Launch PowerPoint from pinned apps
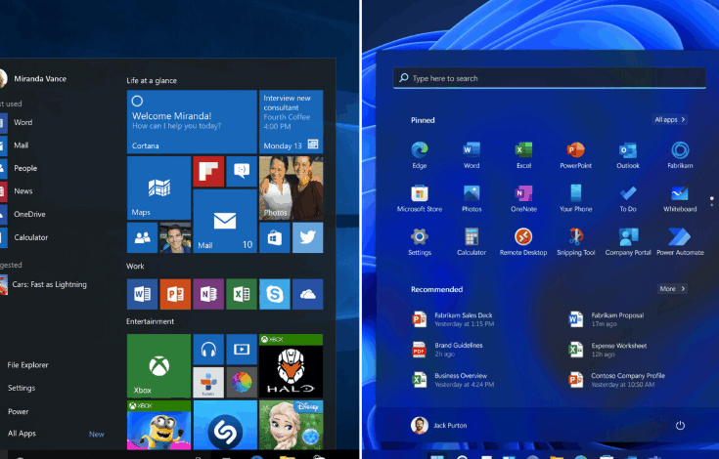 point(575,155)
